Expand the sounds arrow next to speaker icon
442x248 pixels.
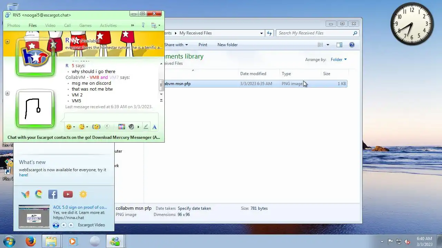(x=138, y=127)
